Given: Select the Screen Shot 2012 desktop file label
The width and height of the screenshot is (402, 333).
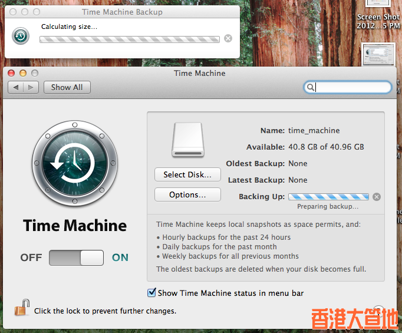Looking at the screenshot, I should point(378,21).
